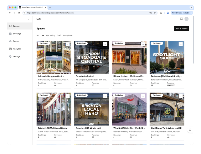Open options menu on Coal Drops Yard card
The height and width of the screenshot is (154, 201).
[181, 96]
